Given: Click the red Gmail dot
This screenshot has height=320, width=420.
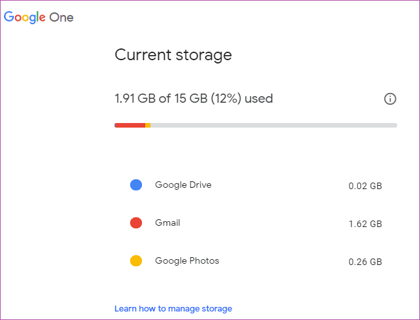Looking at the screenshot, I should pyautogui.click(x=136, y=223).
